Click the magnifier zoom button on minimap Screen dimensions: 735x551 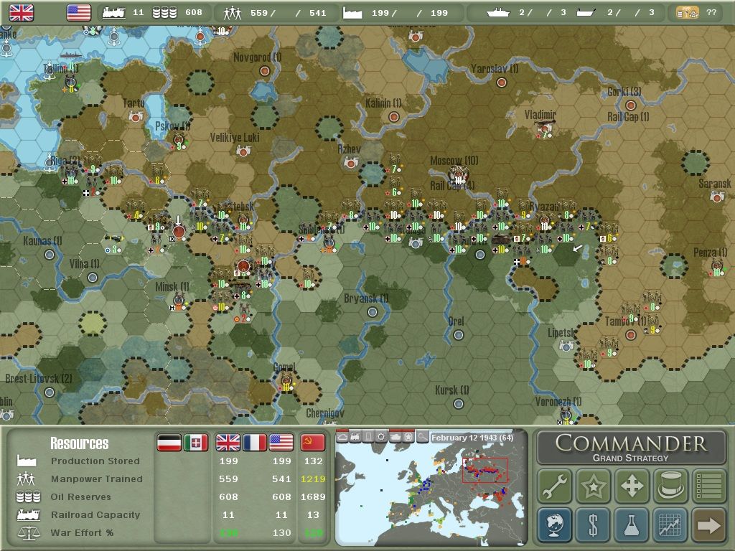(422, 437)
